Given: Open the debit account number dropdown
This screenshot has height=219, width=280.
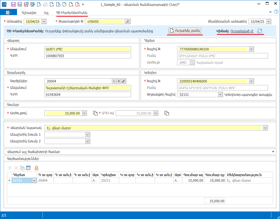Looking at the screenshot, I should 251,49.
